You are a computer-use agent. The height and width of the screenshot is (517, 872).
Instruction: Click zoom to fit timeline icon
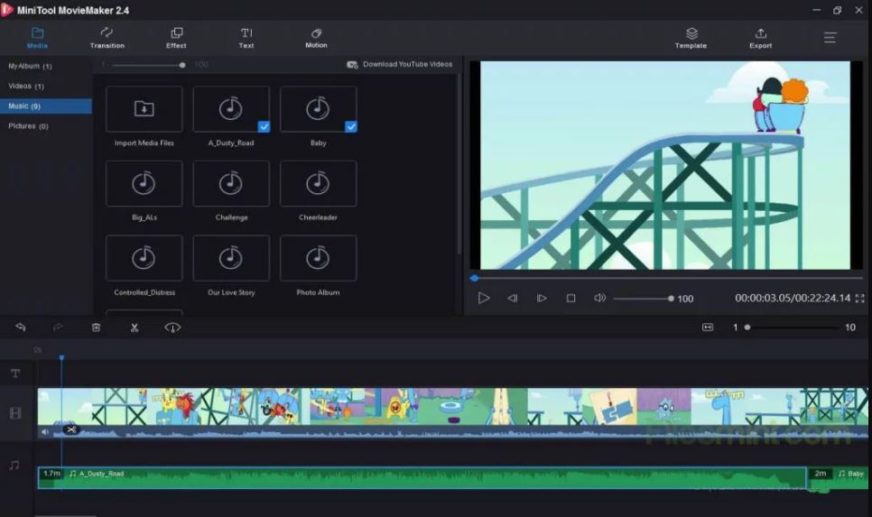(708, 327)
